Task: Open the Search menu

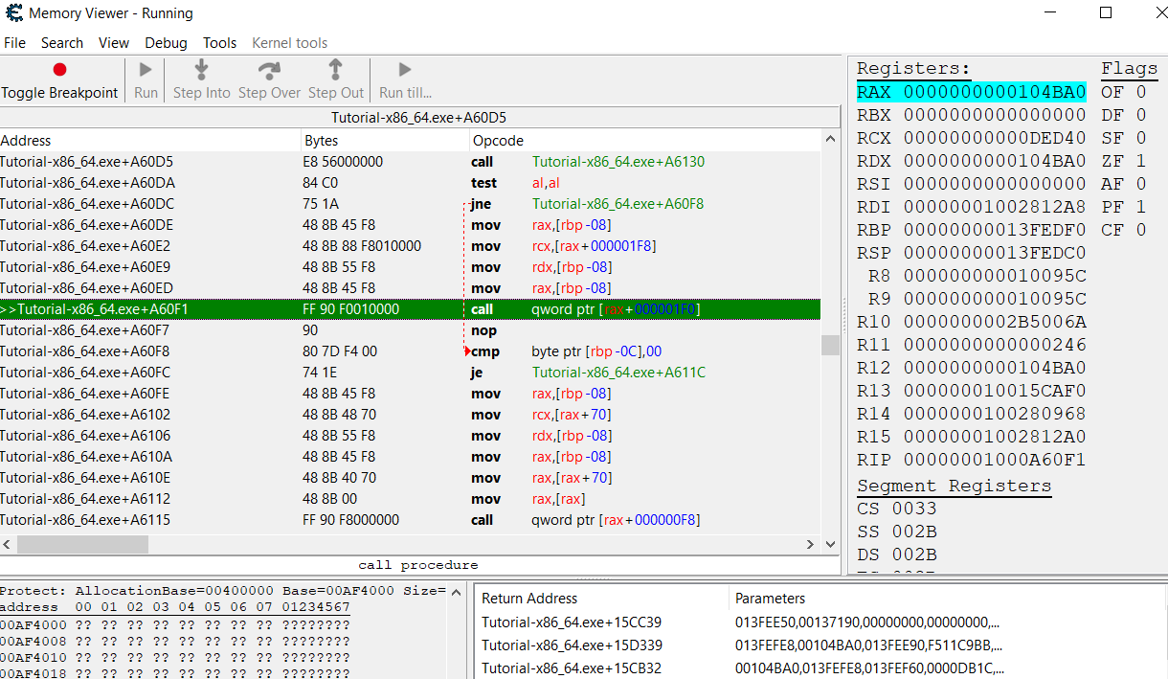Action: click(61, 43)
